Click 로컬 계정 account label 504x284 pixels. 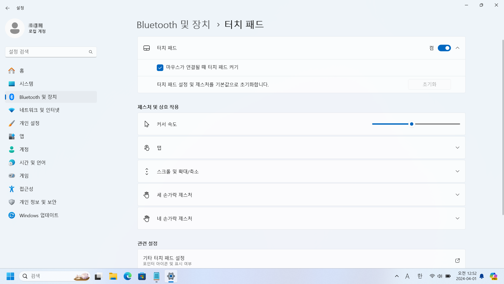point(37,31)
